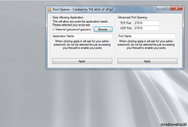Apply the Easy Allowing Application settings
Screen dimensions: 188x127
click(82, 61)
